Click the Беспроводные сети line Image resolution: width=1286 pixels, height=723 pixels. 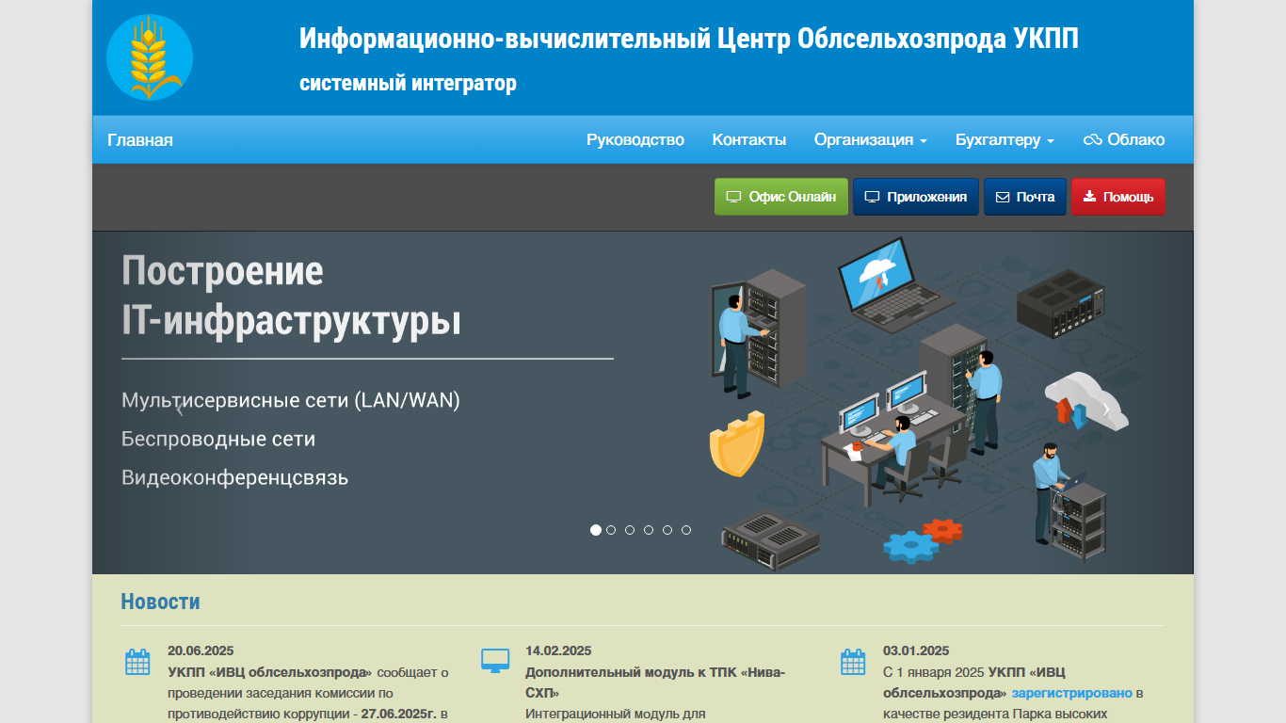(218, 439)
